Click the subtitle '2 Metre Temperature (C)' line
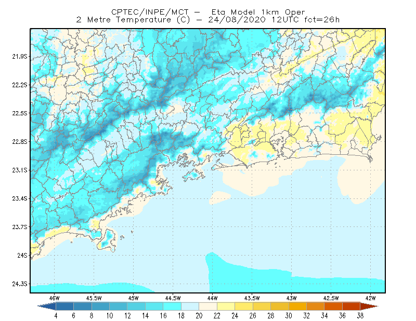Screen dimensions: 416x321 (207, 20)
